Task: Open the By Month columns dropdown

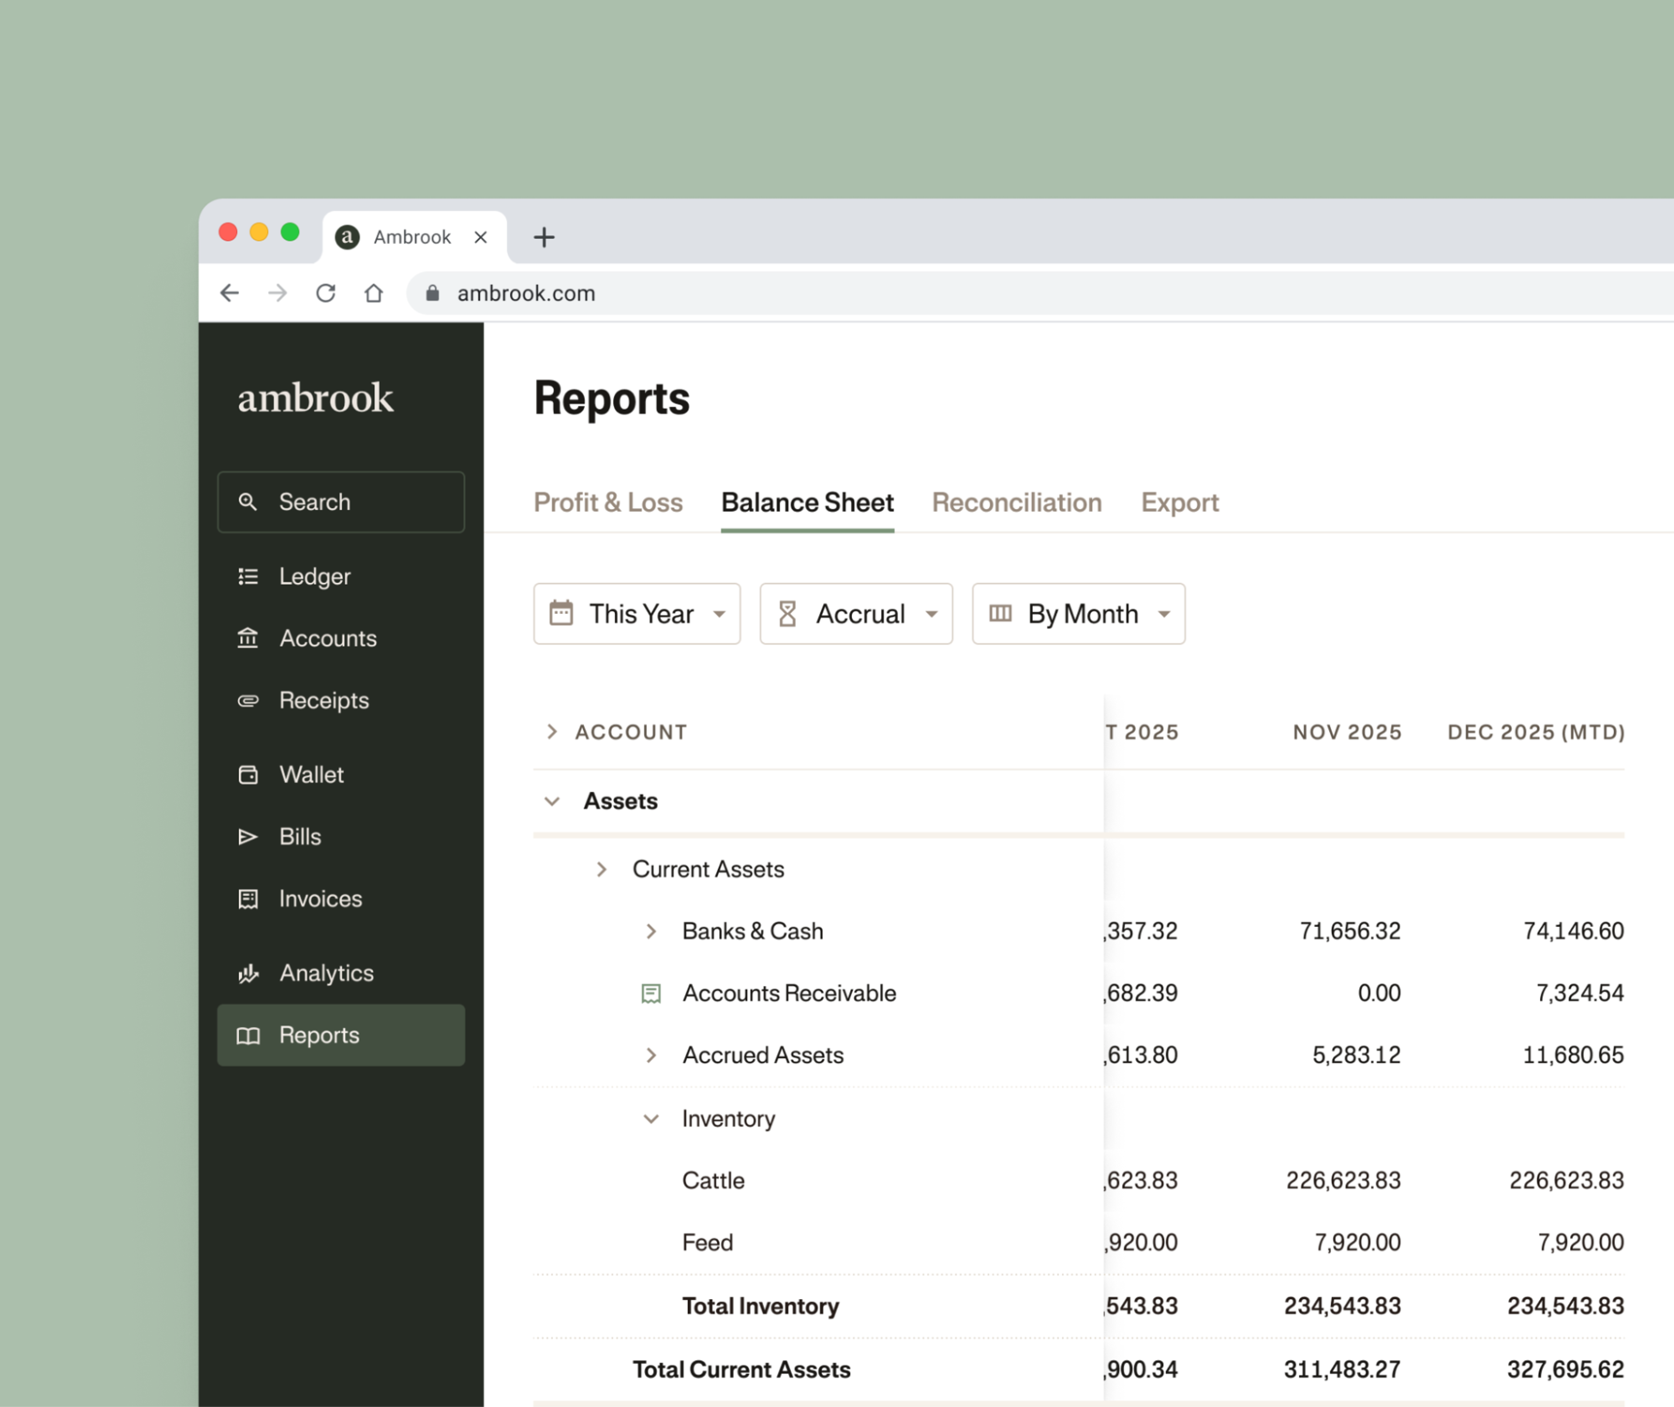Action: (1078, 614)
